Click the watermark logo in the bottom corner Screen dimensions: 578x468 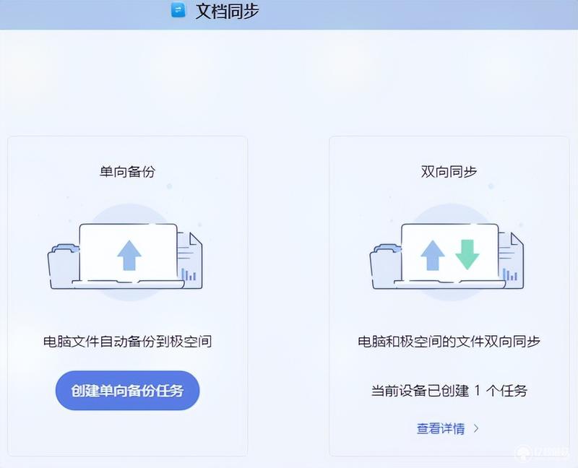[x=543, y=454]
